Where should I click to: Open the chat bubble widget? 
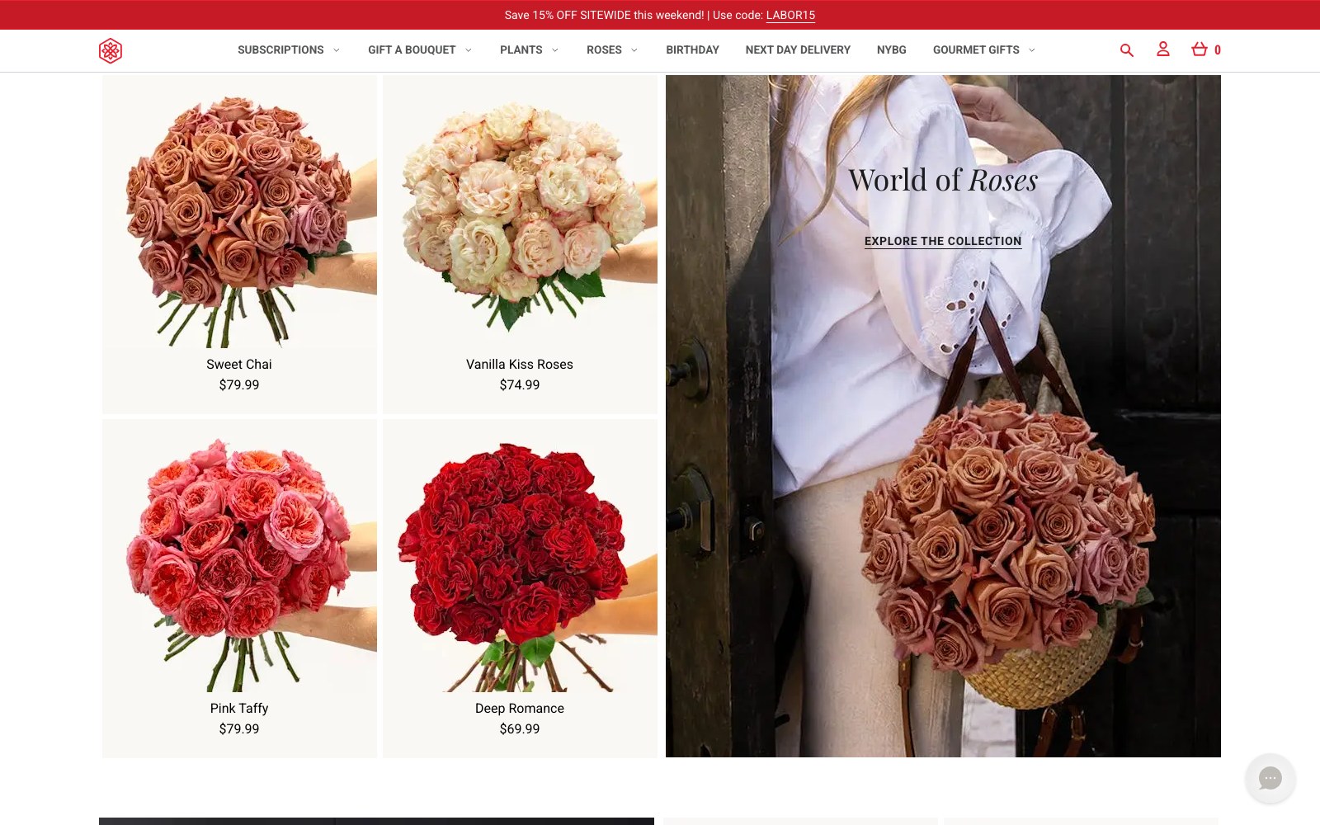coord(1270,778)
